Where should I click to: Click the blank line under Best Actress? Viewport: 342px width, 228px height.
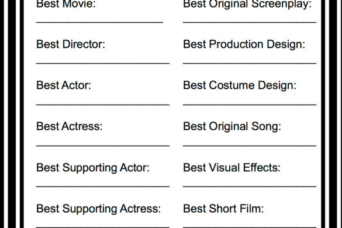coord(103,146)
